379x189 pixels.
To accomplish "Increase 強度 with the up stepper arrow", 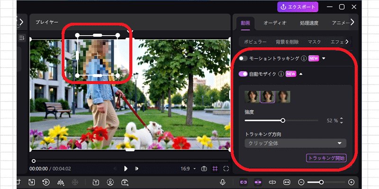I will 341,119.
